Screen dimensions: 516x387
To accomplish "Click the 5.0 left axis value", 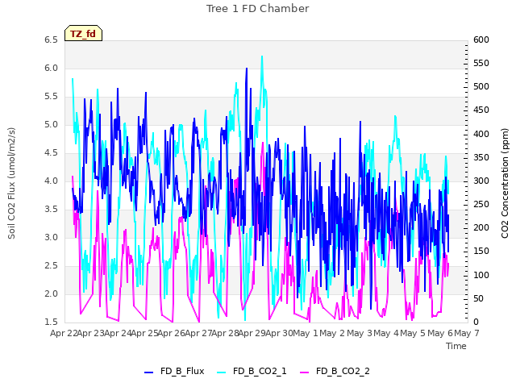I will (52, 125).
